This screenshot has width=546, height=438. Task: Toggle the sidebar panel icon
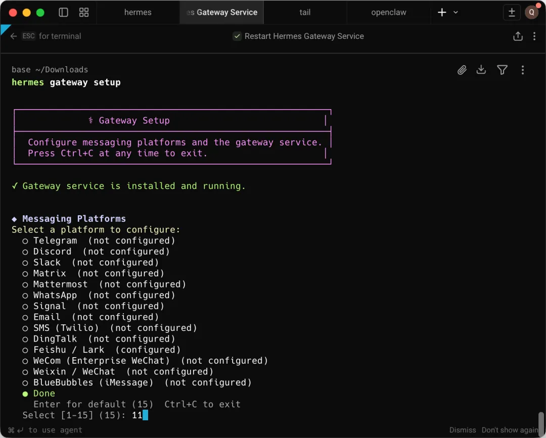coord(63,13)
